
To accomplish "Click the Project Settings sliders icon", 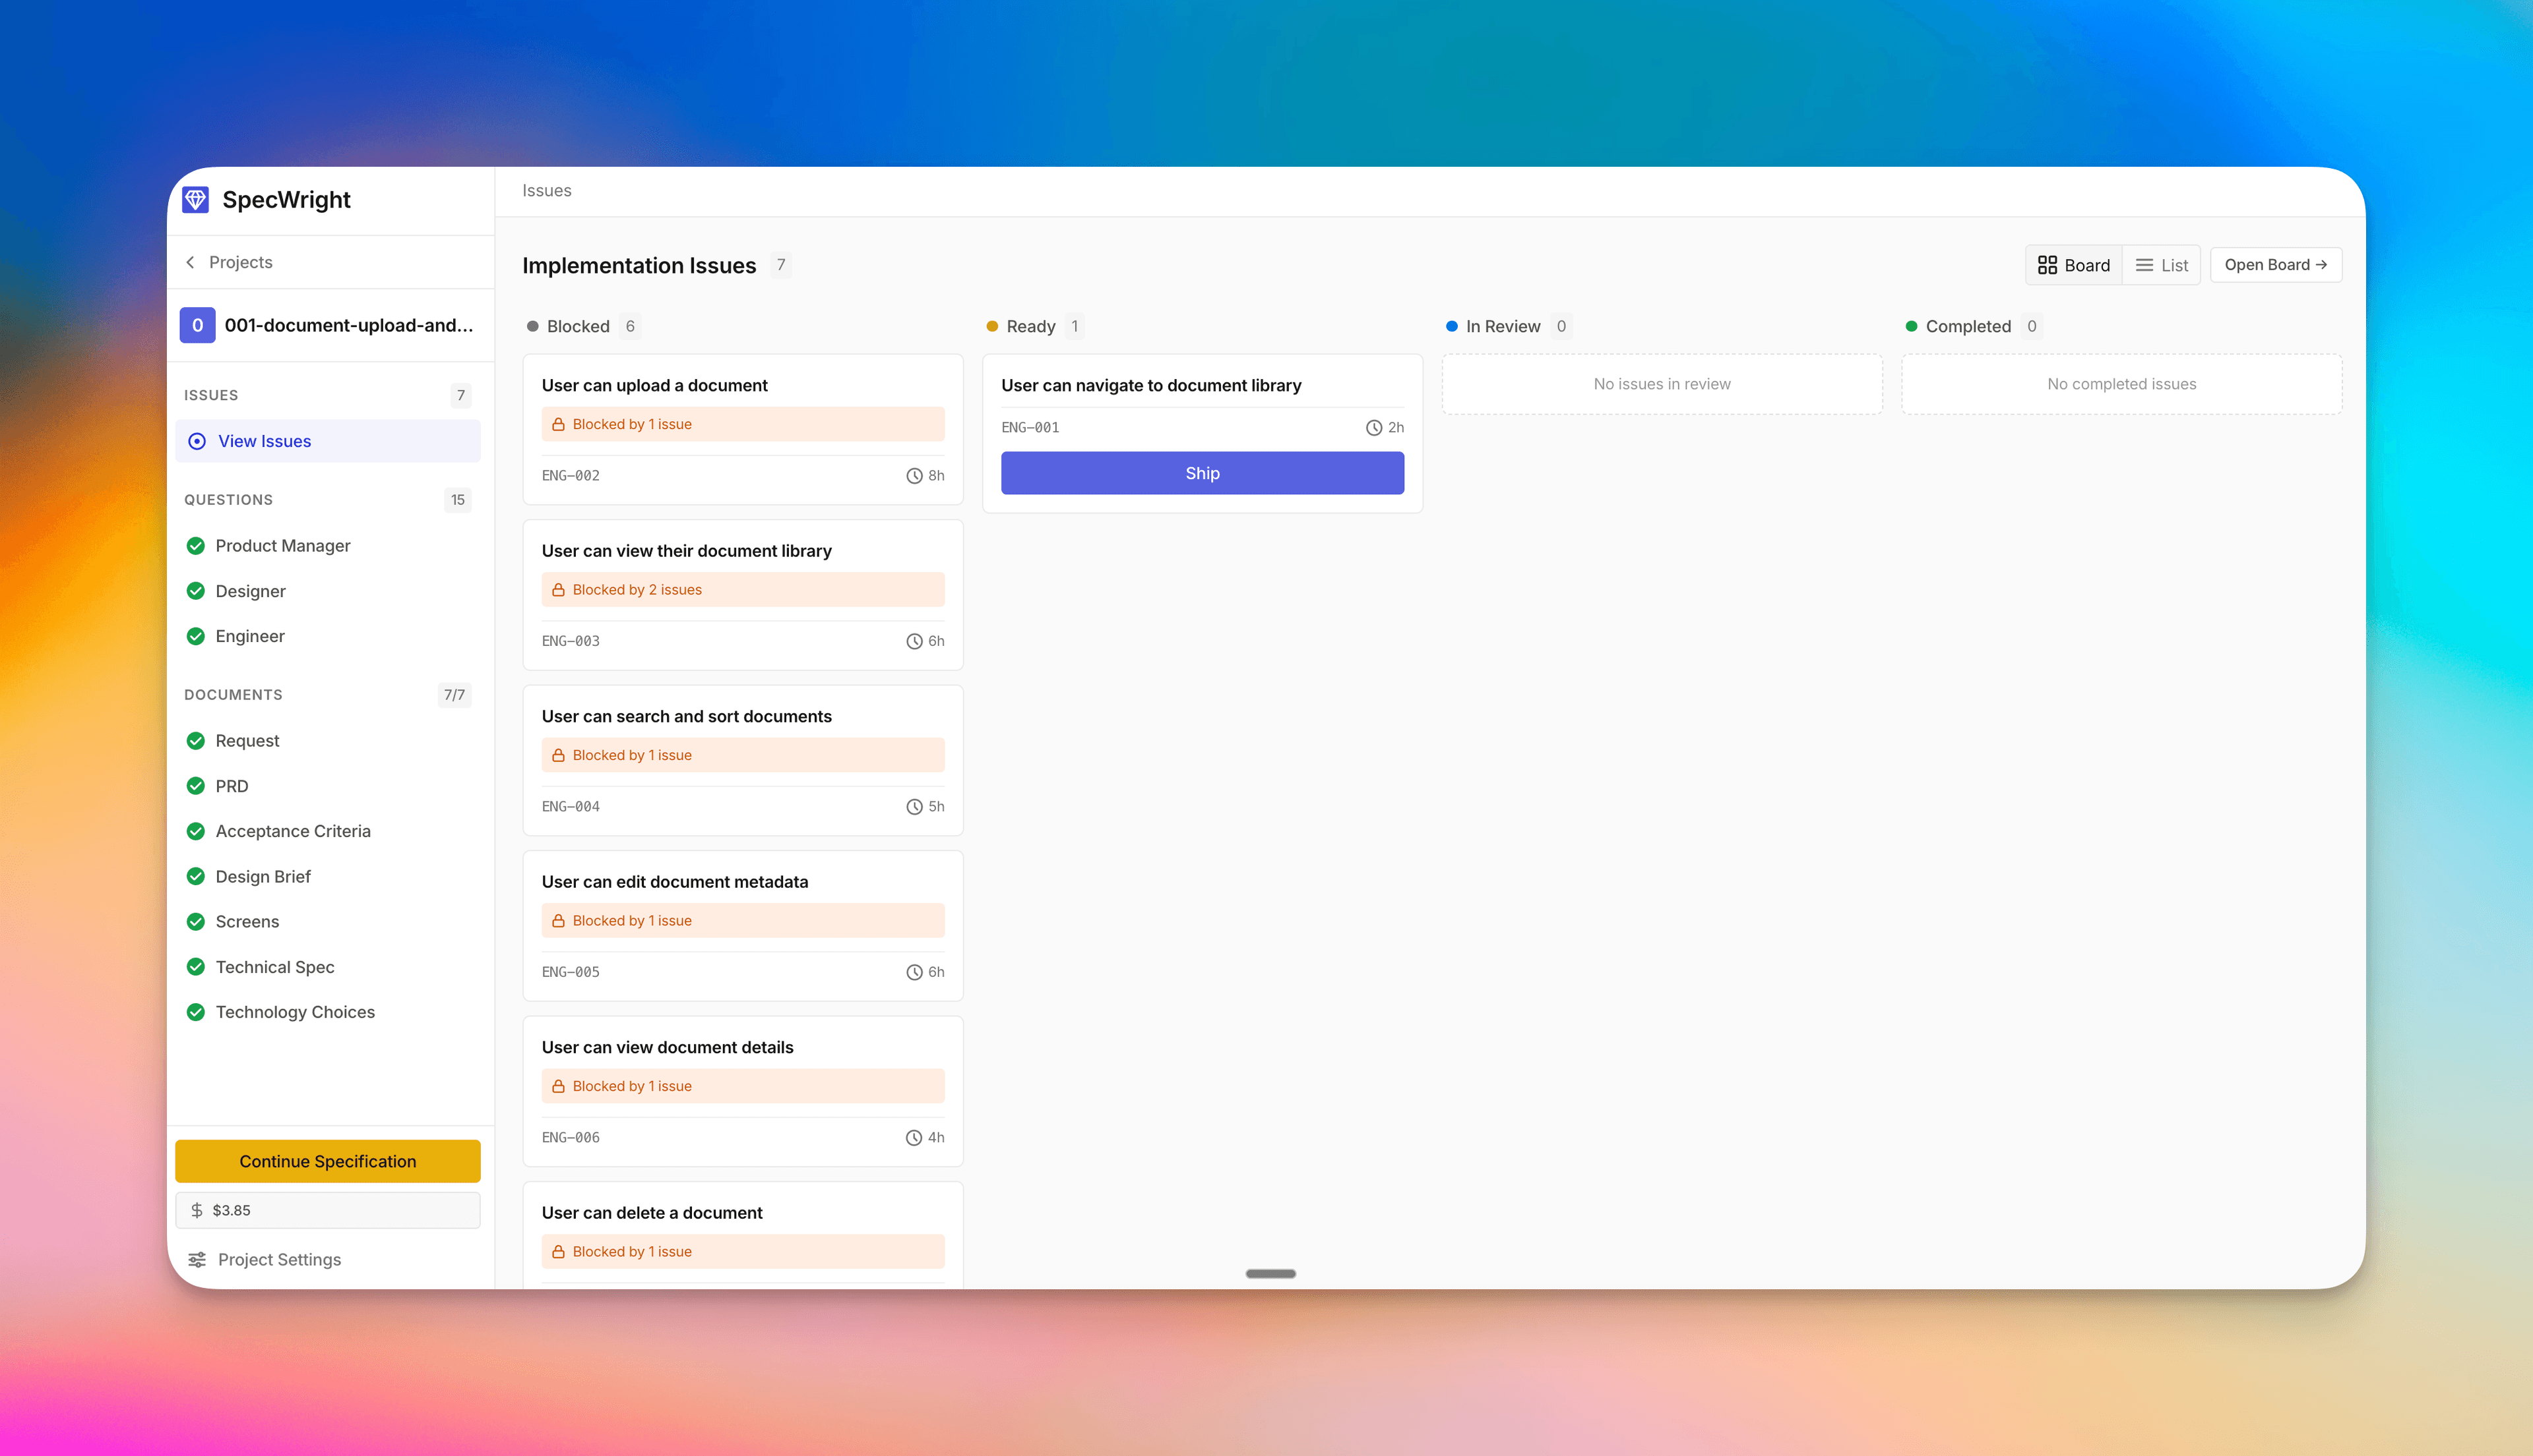I will tap(196, 1259).
